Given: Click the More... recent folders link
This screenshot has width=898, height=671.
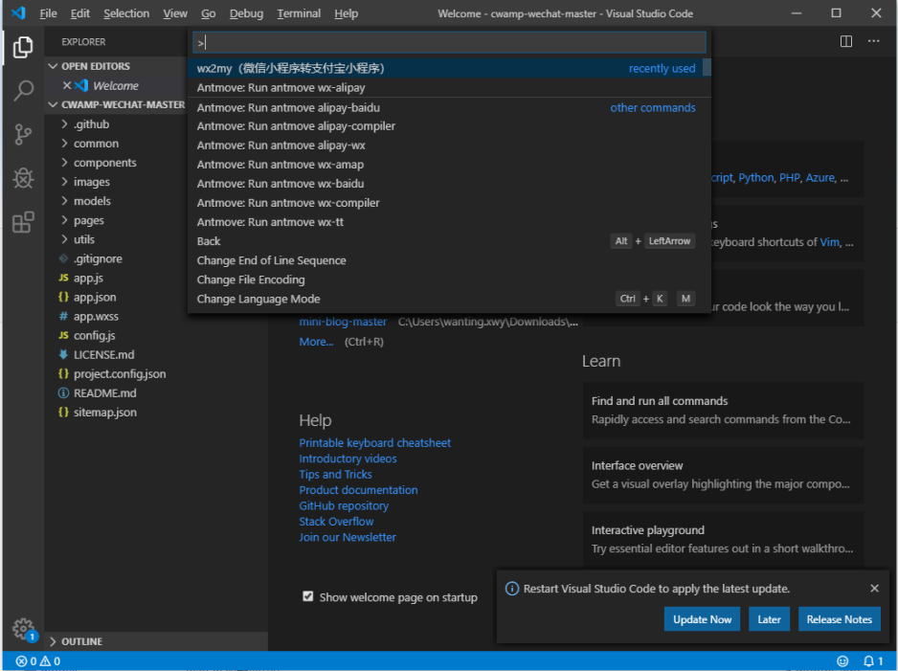Looking at the screenshot, I should click(316, 342).
